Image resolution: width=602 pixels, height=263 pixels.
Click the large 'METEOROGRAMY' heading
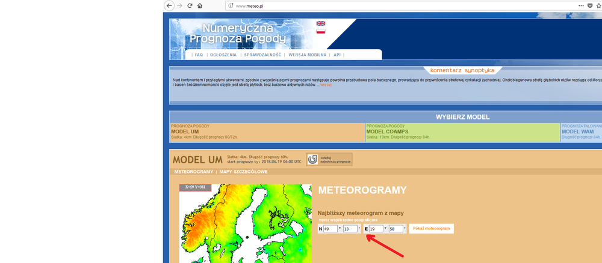[362, 190]
